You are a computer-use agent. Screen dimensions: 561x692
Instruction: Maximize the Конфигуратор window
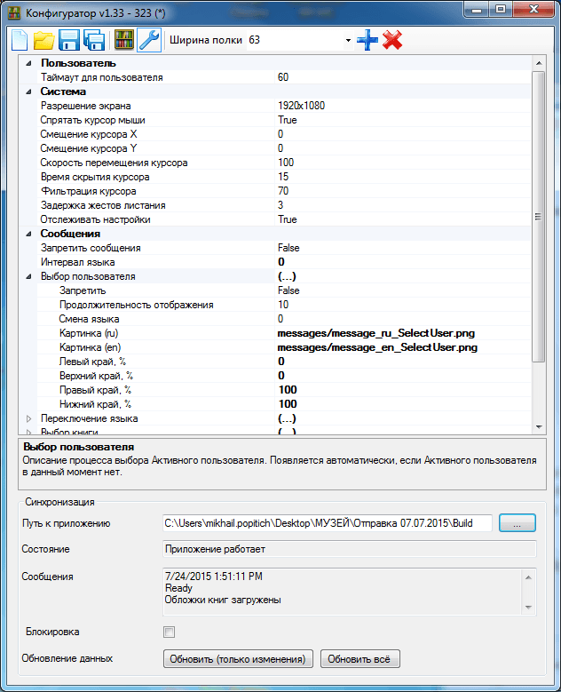(501, 9)
